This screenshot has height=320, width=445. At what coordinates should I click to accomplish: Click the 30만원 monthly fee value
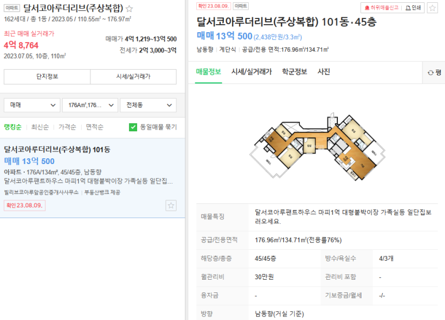tap(264, 277)
